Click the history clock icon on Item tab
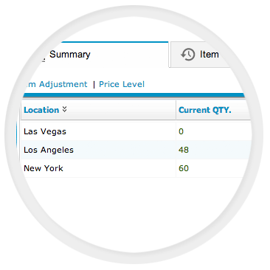 (188, 55)
